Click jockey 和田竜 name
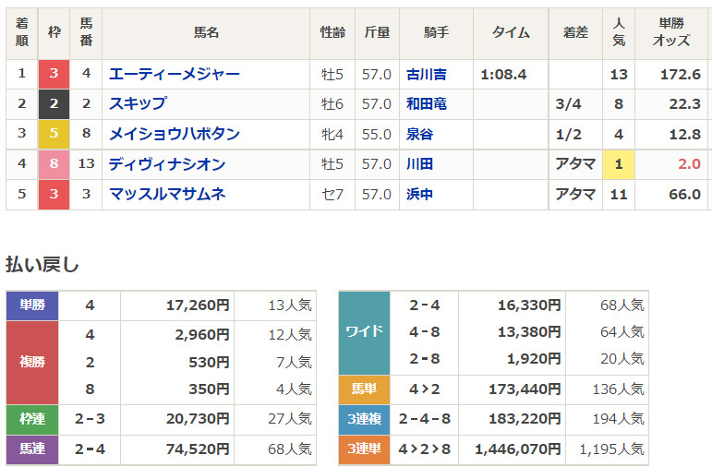 [x=426, y=104]
